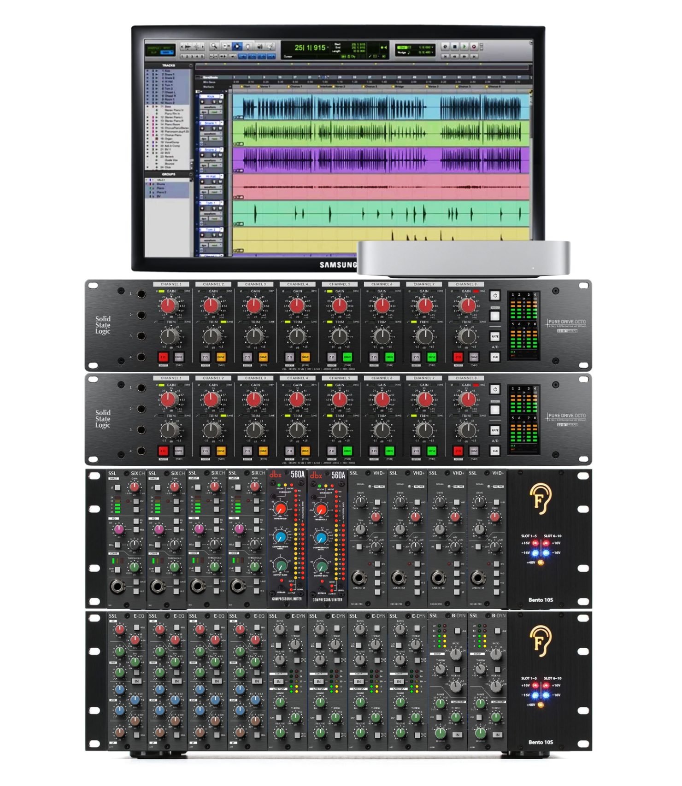Screen dimensions: 682x786
Task: Toggle the highlighted Grid edit mode
Action: pos(167,53)
